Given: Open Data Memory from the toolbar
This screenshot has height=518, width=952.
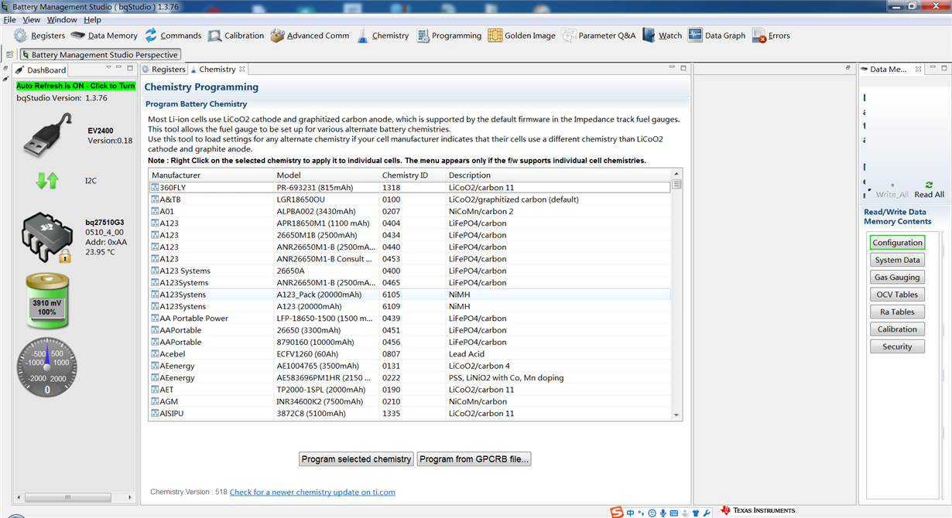Looking at the screenshot, I should click(104, 36).
